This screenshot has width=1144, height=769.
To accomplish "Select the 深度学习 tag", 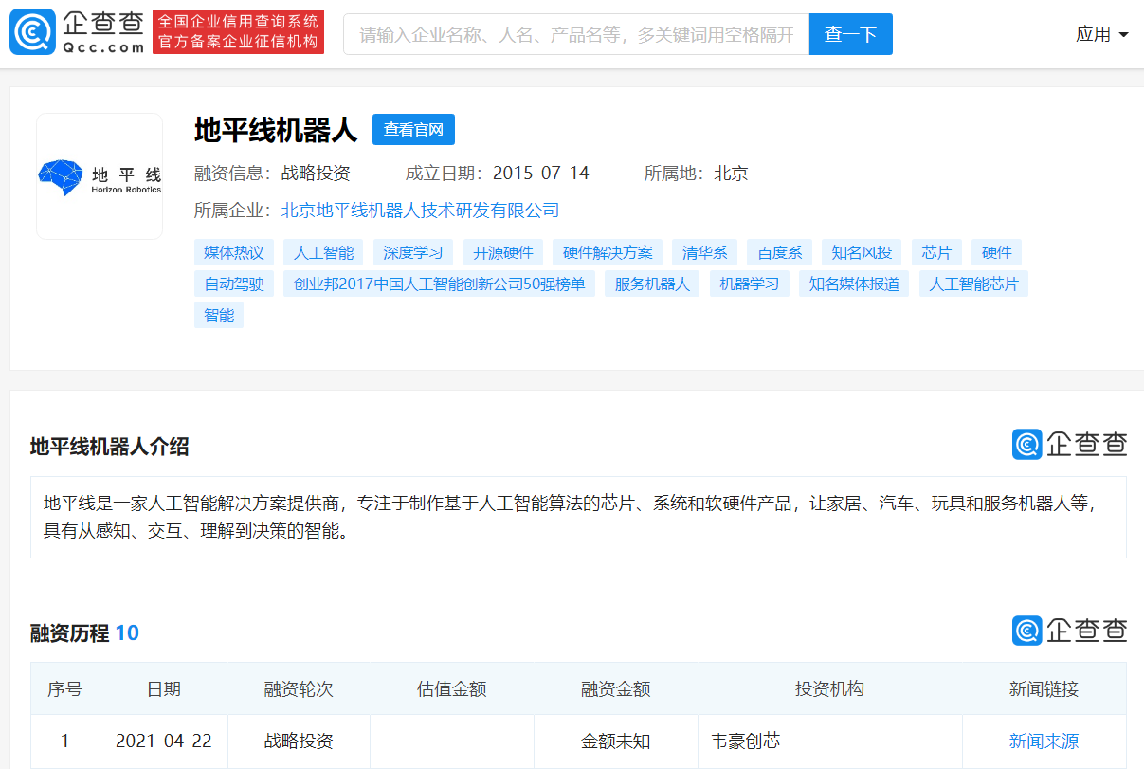I will click(413, 252).
